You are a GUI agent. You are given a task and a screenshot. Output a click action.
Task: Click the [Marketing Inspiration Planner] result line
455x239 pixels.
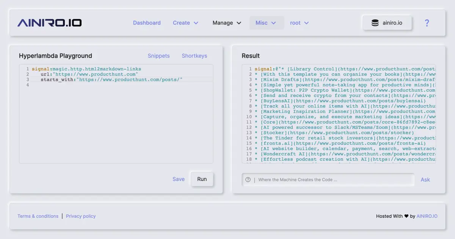[x=345, y=112]
